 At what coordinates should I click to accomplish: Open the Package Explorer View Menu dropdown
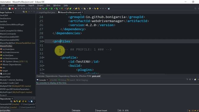(29, 12)
